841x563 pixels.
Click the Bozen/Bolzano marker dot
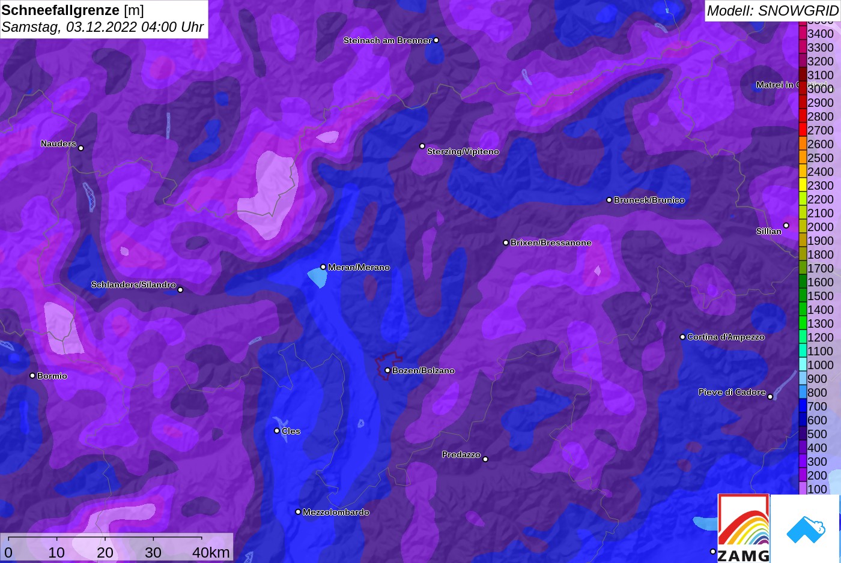coord(387,370)
